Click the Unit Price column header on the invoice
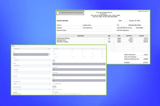Screen dimensions: 160x106 pos(129,36)
